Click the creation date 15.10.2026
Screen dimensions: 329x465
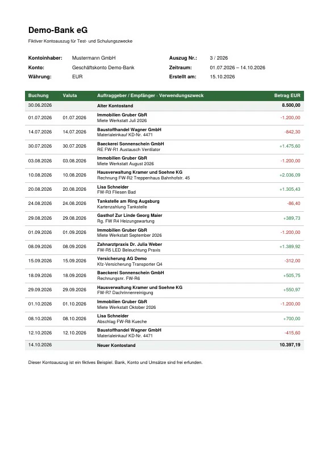click(222, 77)
